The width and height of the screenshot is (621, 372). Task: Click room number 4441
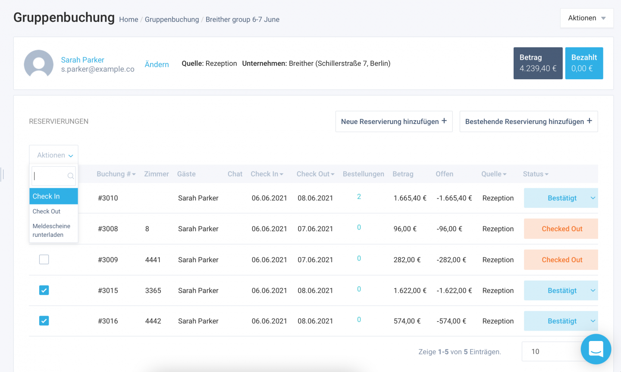pos(153,260)
